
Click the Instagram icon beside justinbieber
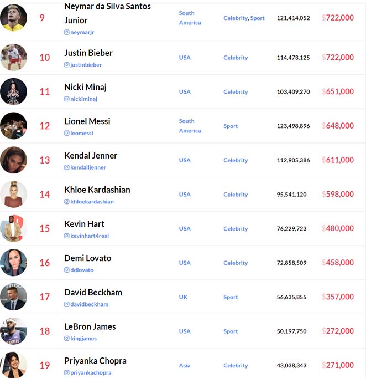click(66, 65)
